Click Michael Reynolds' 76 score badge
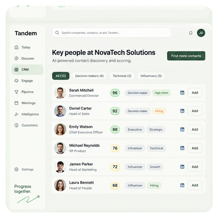 (115, 148)
